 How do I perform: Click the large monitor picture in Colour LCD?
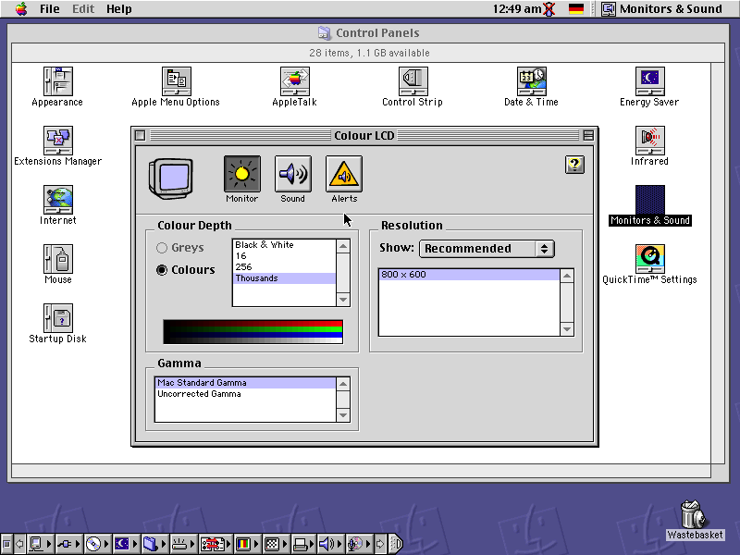coord(171,179)
